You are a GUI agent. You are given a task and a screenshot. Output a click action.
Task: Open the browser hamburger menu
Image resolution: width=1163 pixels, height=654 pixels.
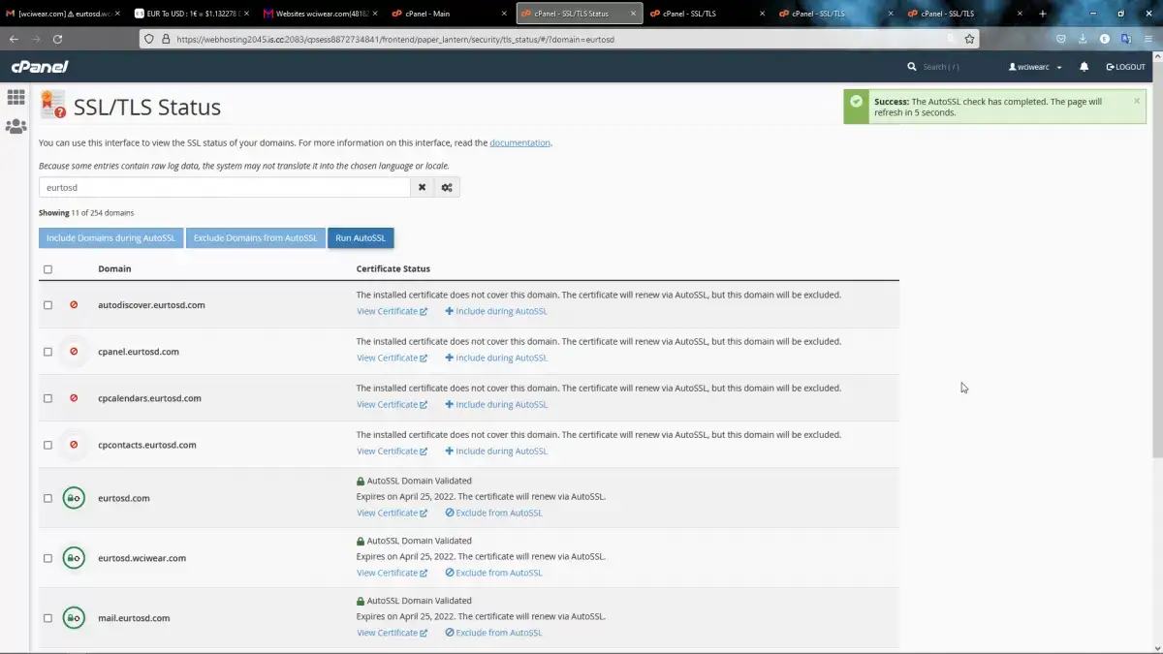[1147, 39]
